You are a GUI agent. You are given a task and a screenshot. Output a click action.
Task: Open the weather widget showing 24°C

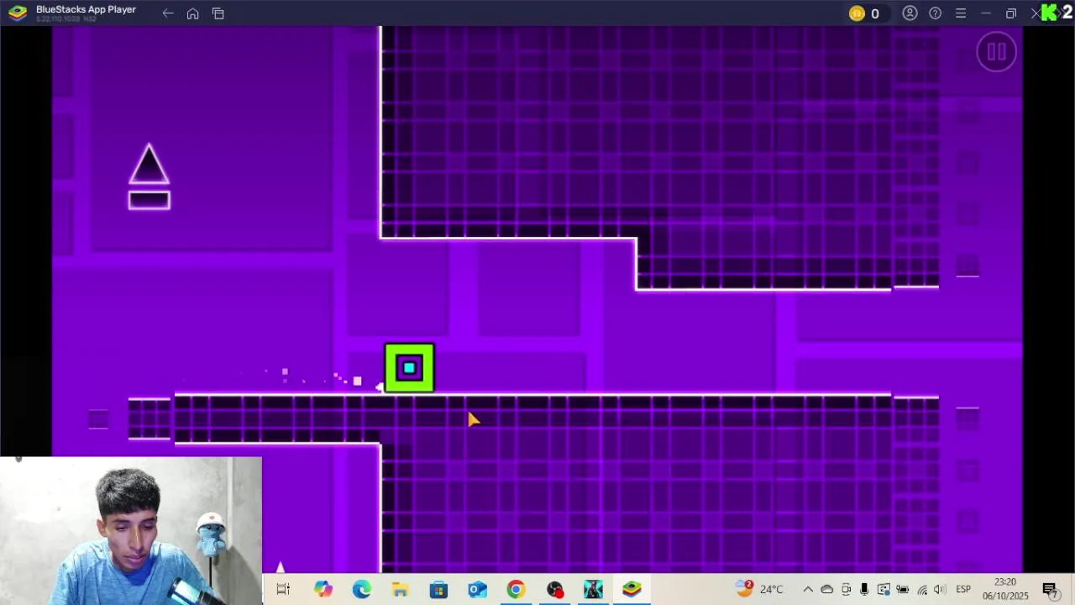pyautogui.click(x=758, y=589)
